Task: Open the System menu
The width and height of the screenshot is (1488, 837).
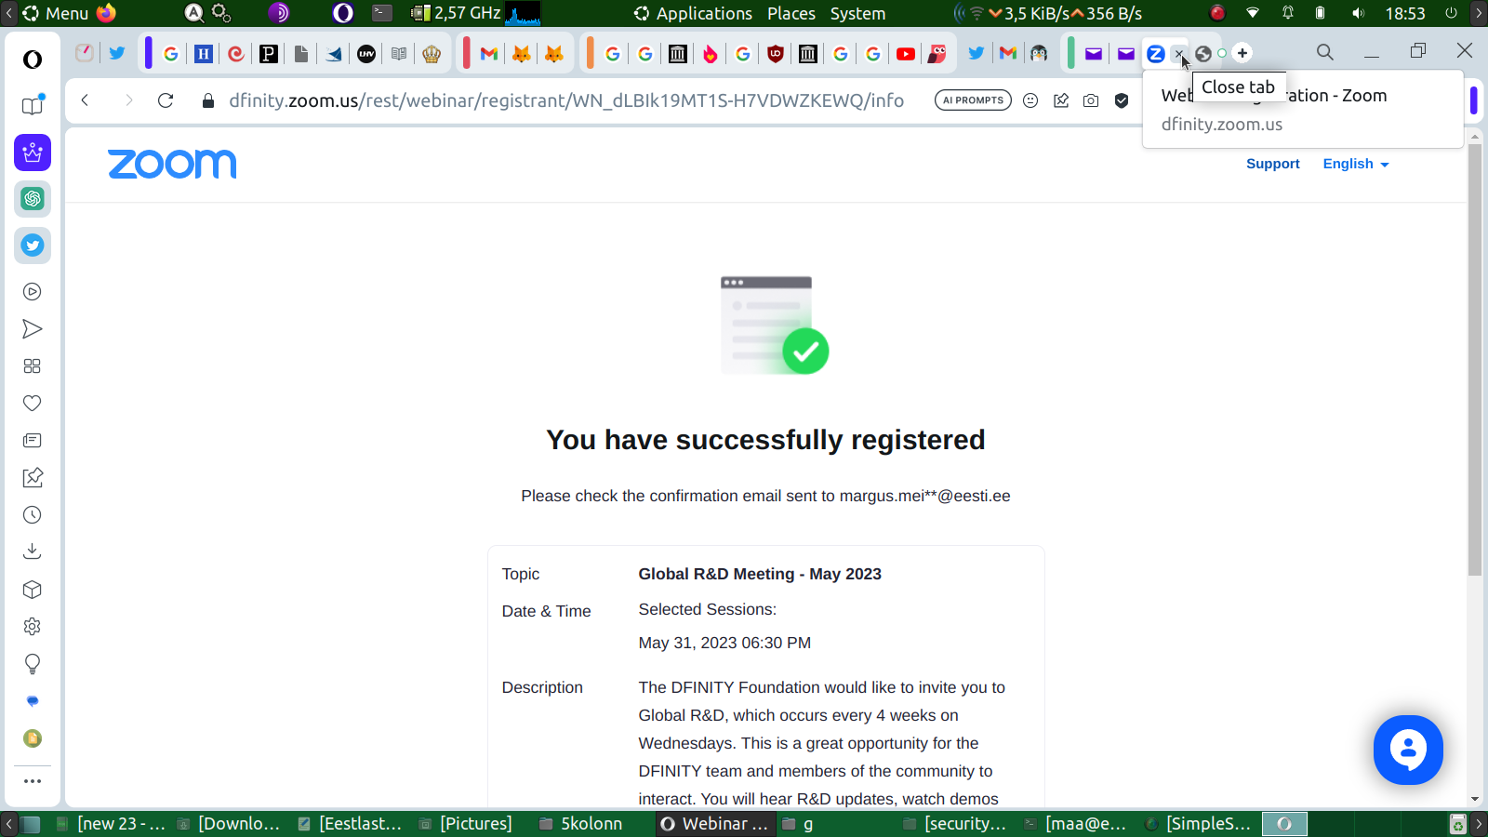Action: (857, 13)
